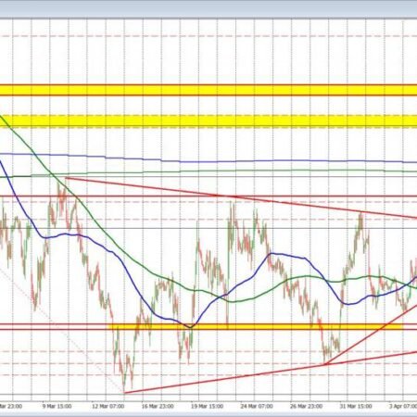Select the steep rising red trendline near the right edge
The height and width of the screenshot is (417, 417).
[x=371, y=335]
